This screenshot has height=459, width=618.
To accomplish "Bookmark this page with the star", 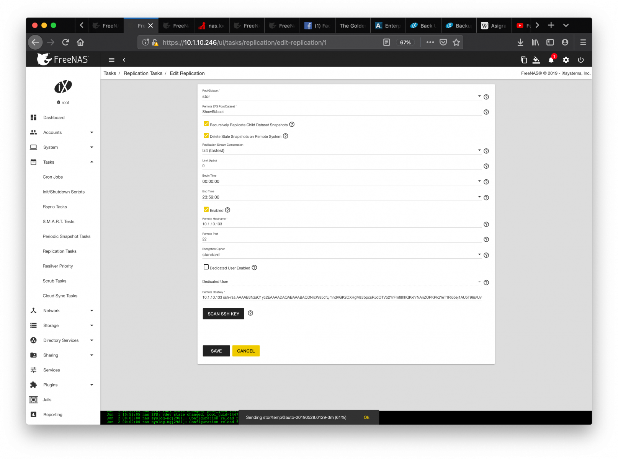I will (x=456, y=42).
